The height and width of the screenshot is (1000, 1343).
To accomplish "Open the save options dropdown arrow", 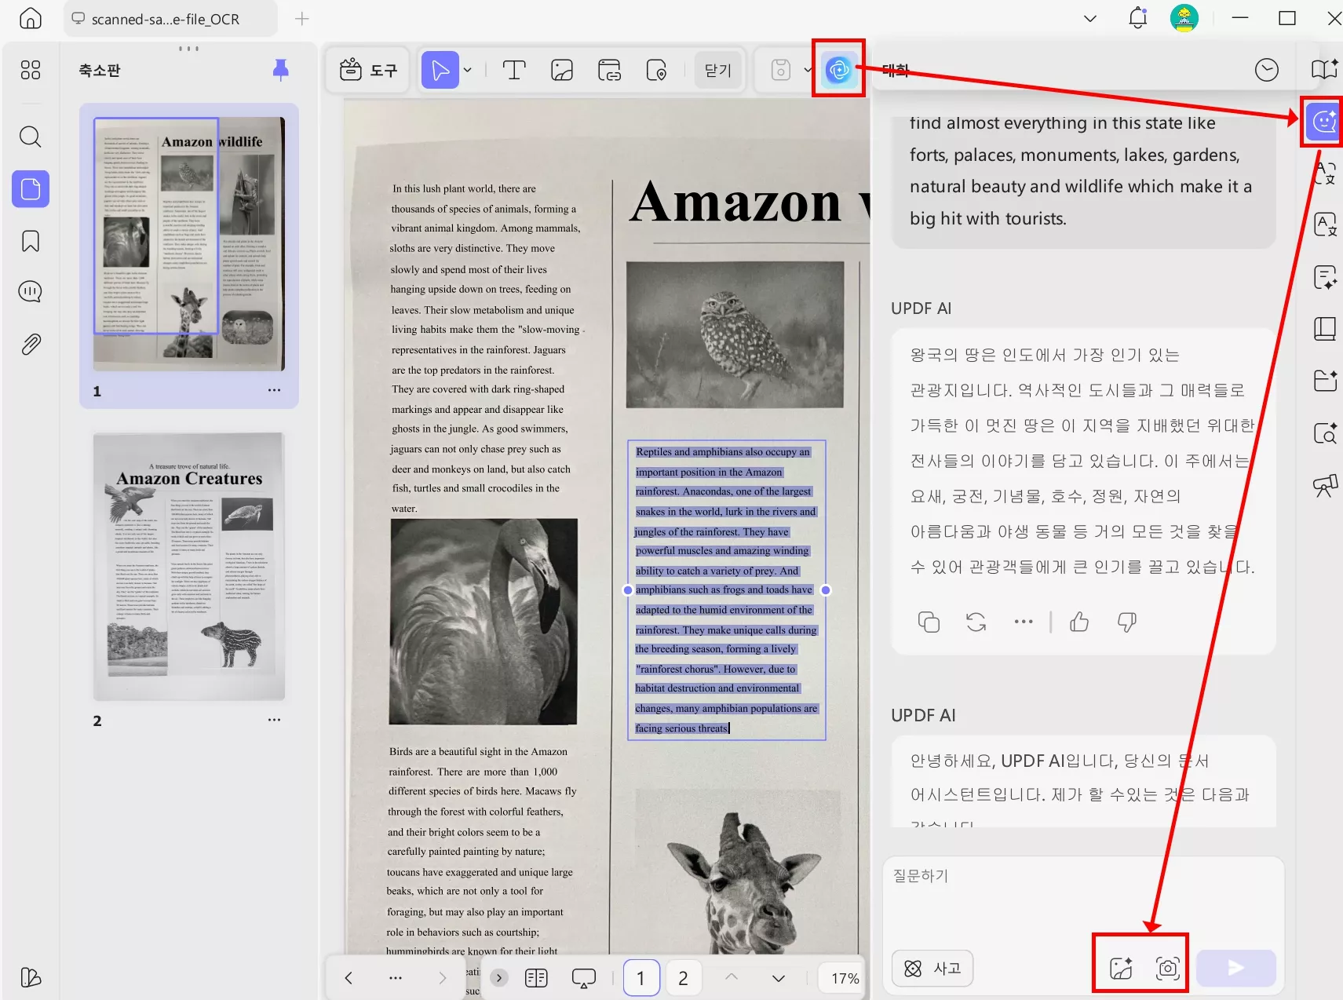I will [807, 71].
